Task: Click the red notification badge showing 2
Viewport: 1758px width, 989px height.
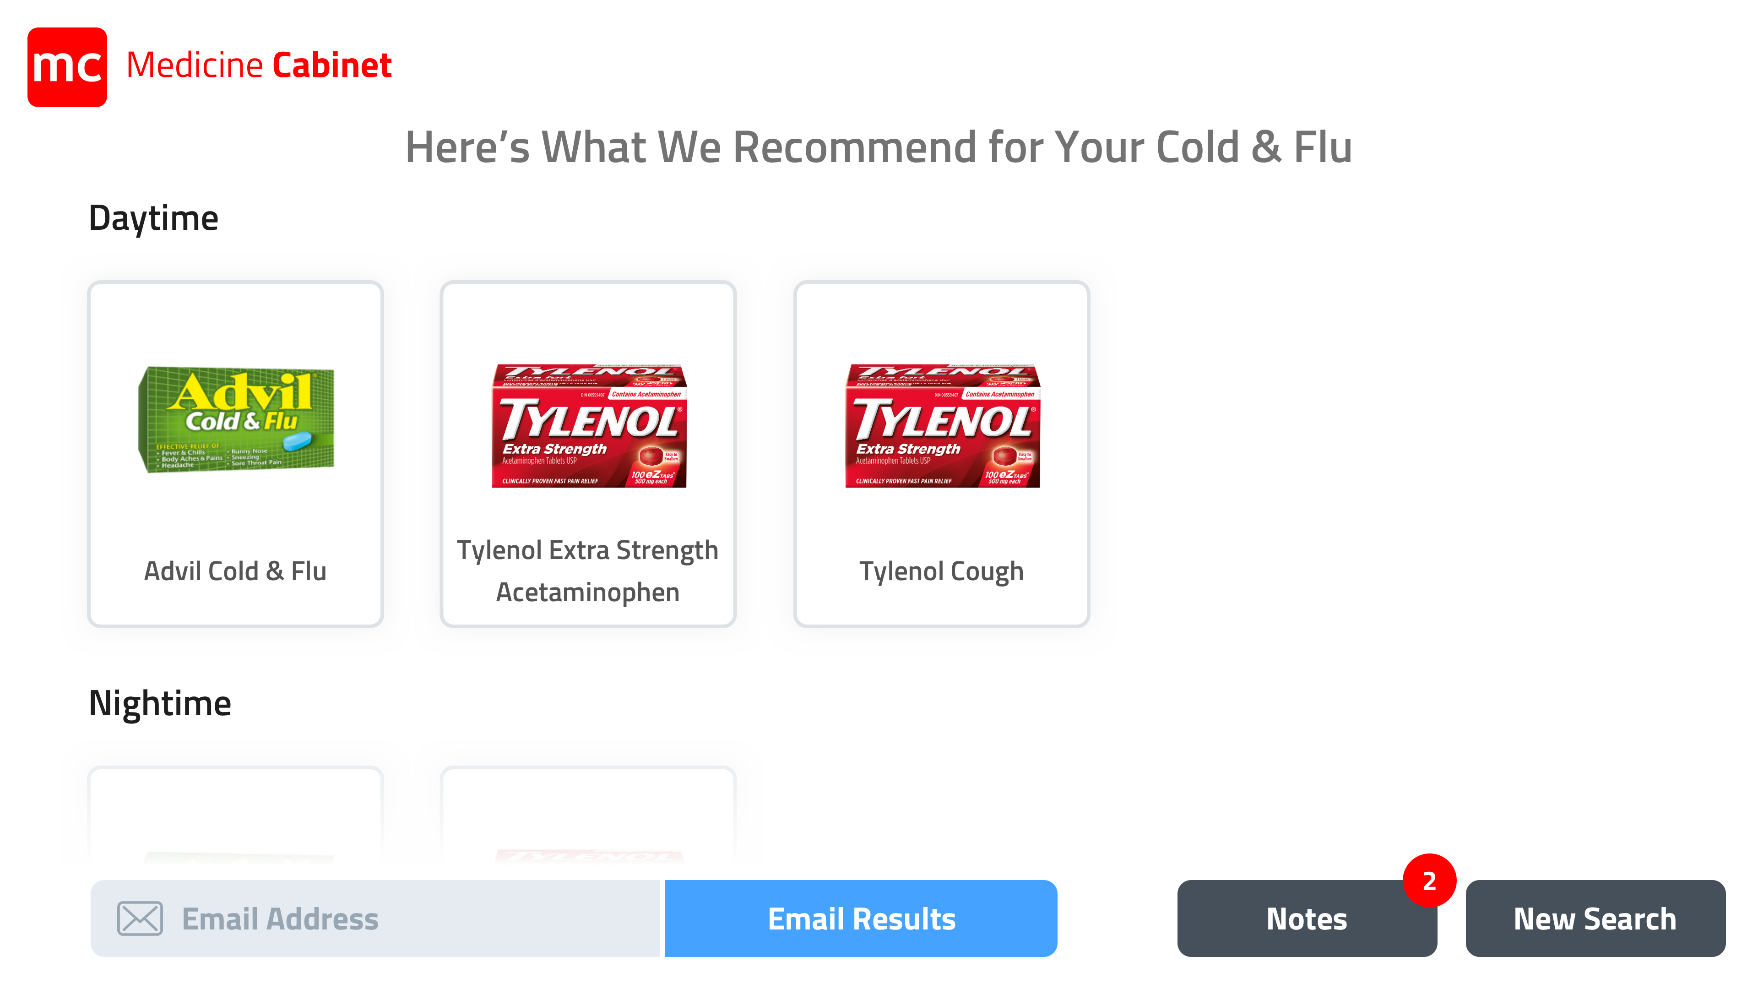Action: point(1429,880)
